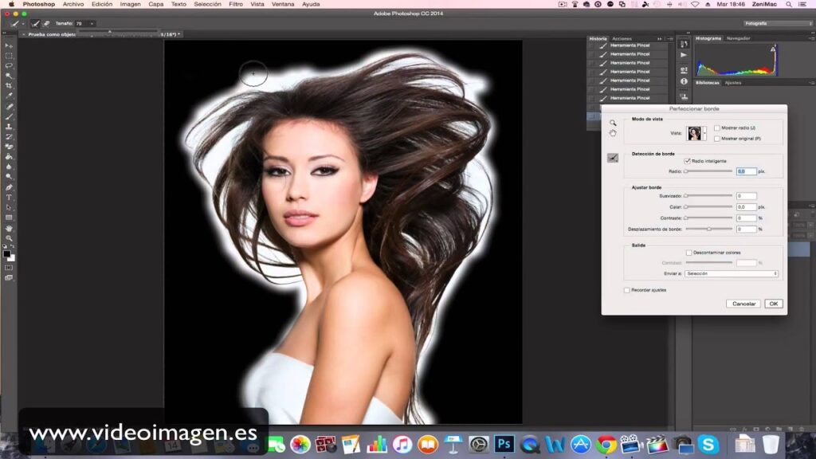Check the Descontaminar colores option
Screen dimensions: 816x459
[689, 253]
